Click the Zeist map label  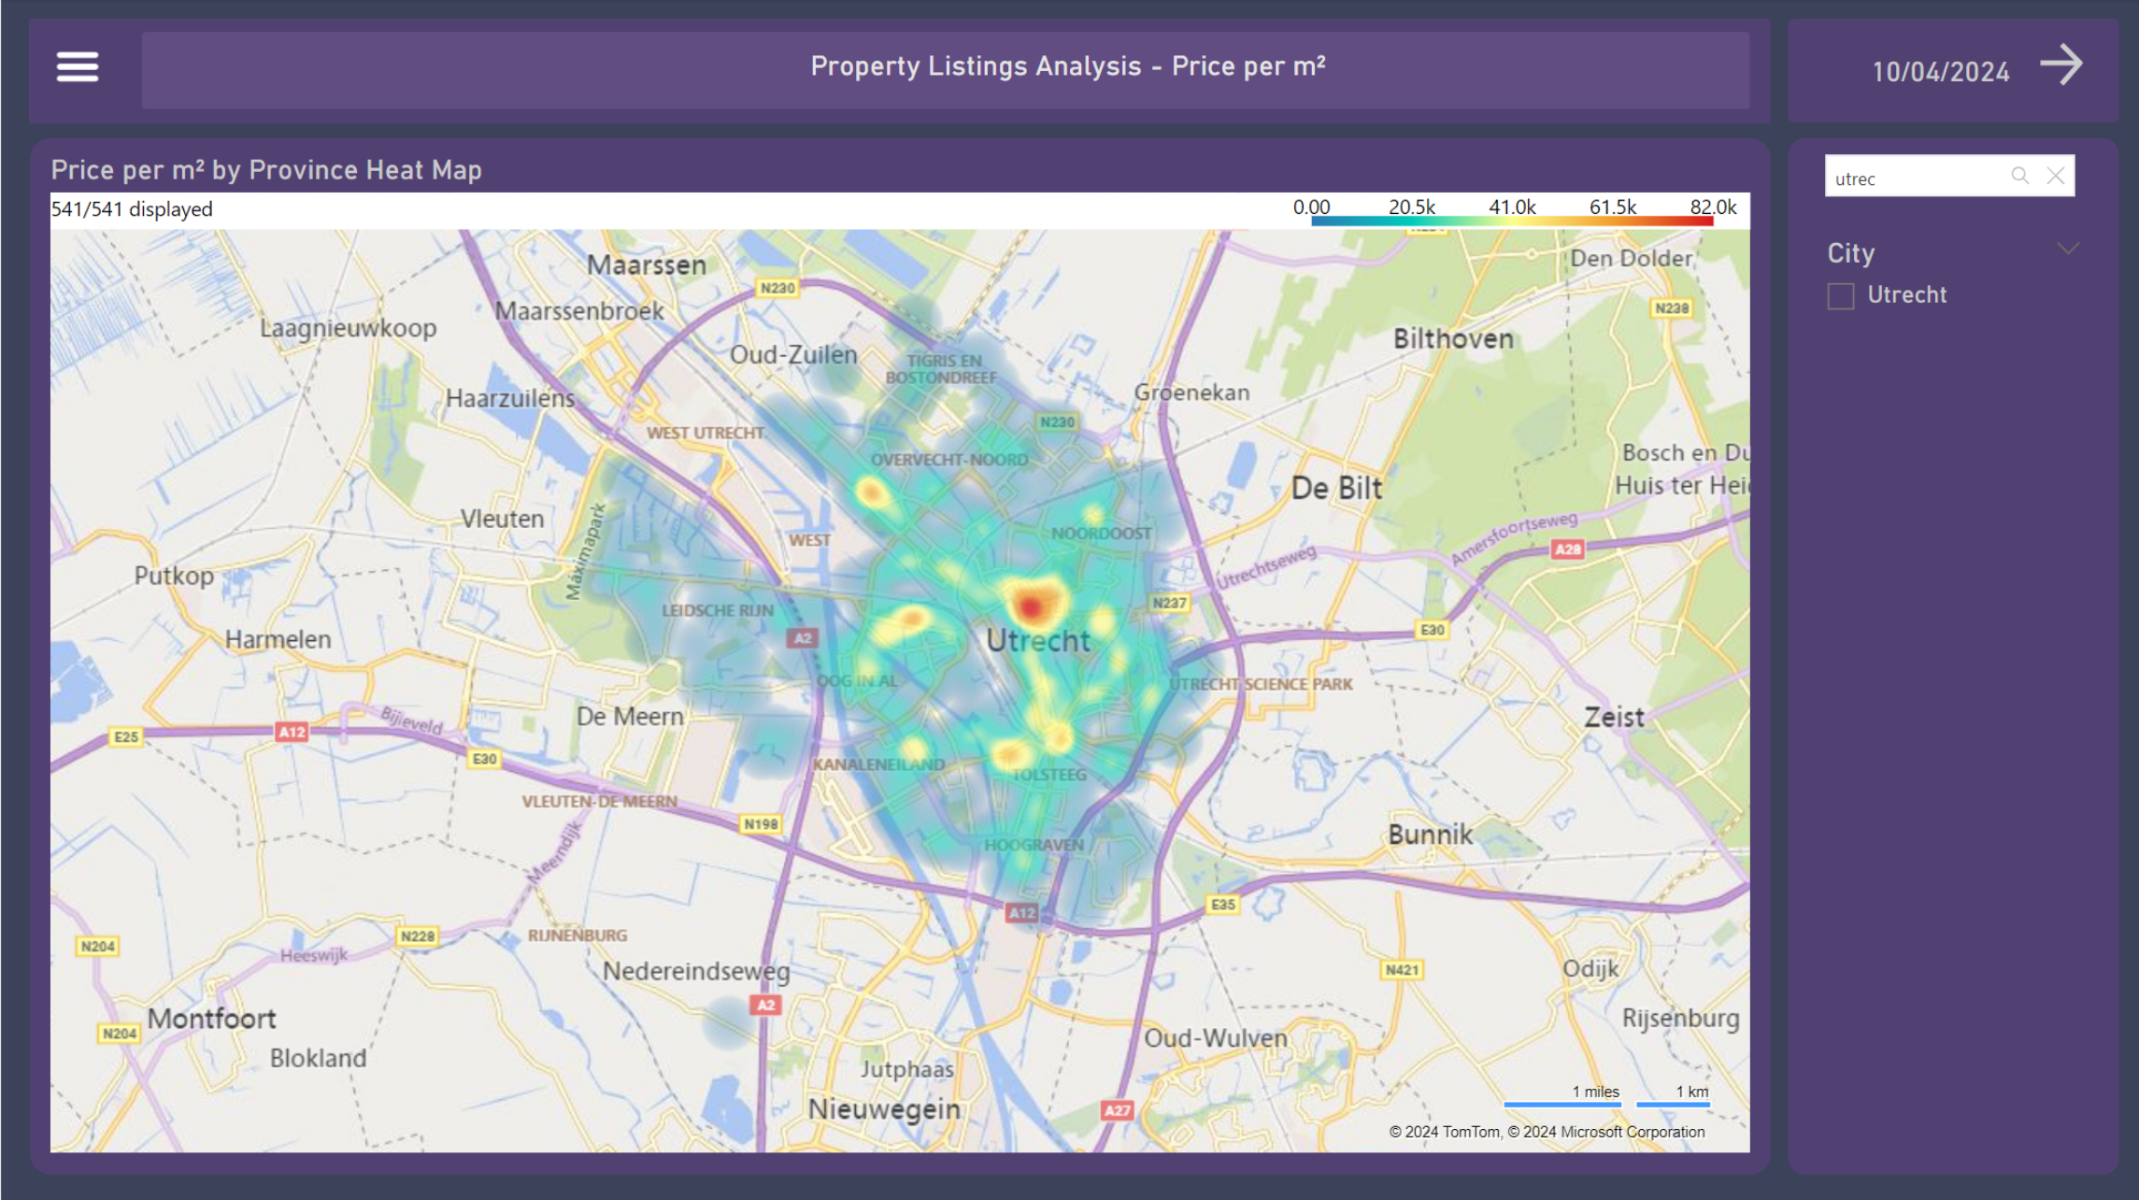[x=1614, y=718]
